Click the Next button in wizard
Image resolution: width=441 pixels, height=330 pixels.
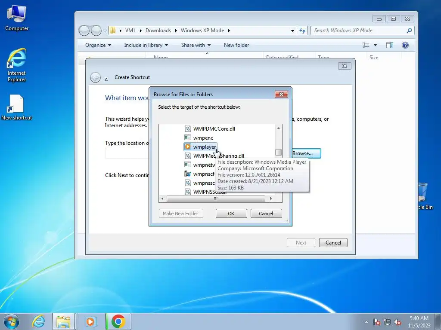point(301,243)
